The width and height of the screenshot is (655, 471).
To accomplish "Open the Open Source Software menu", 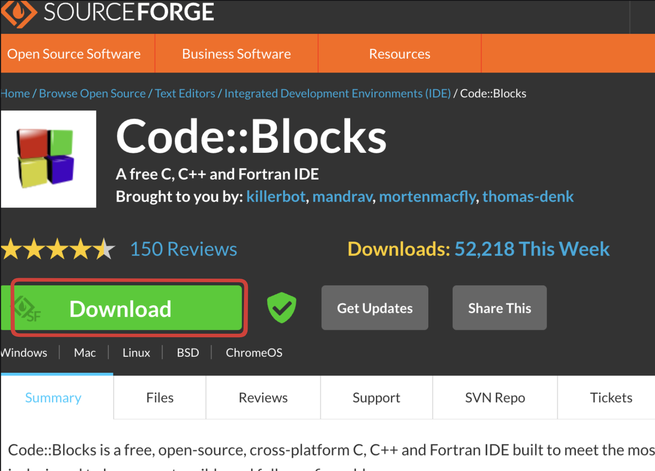I will [x=74, y=54].
